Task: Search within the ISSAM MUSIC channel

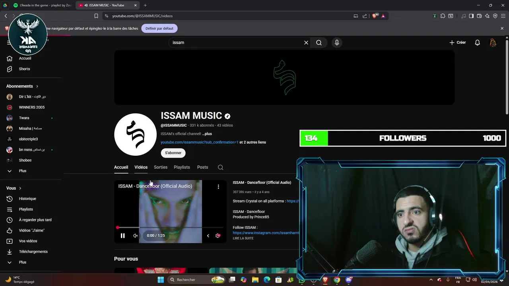Action: [x=220, y=167]
